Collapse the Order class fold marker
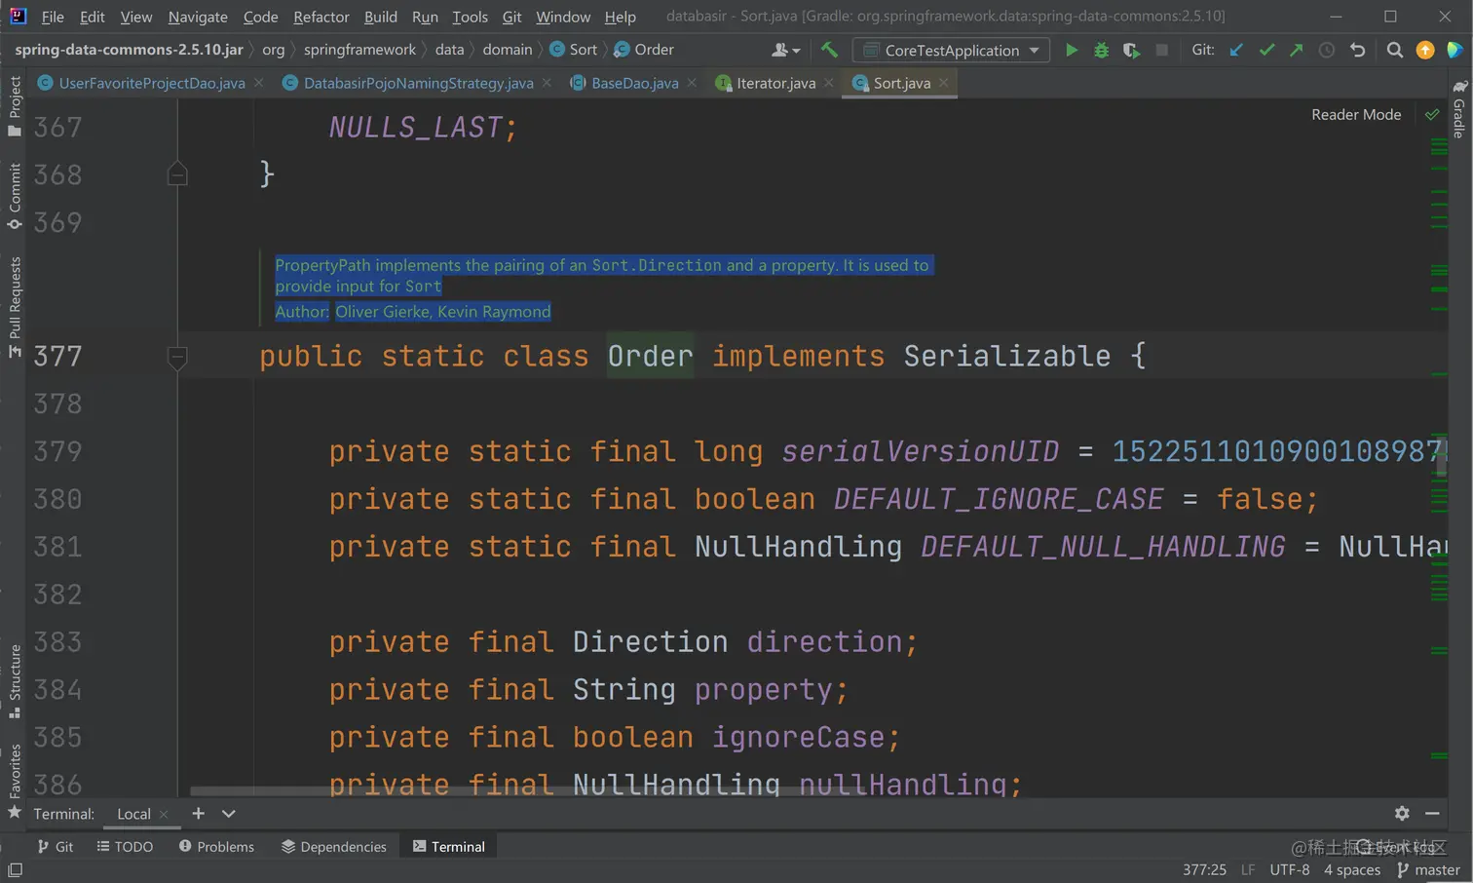The image size is (1473, 883). [177, 357]
